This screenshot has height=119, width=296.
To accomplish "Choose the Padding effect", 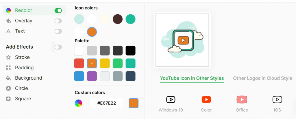I will 24,68.
